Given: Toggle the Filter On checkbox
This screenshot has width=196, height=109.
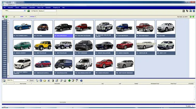Looking at the screenshot, I should (32, 11).
